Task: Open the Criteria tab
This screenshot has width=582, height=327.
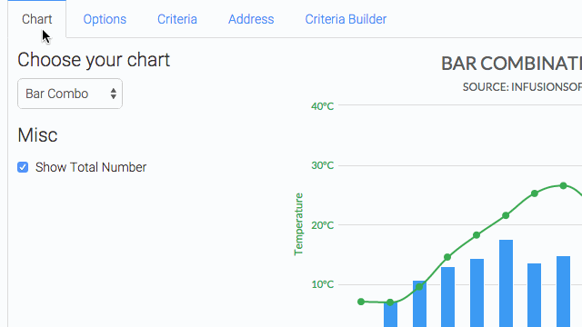Action: 177,19
